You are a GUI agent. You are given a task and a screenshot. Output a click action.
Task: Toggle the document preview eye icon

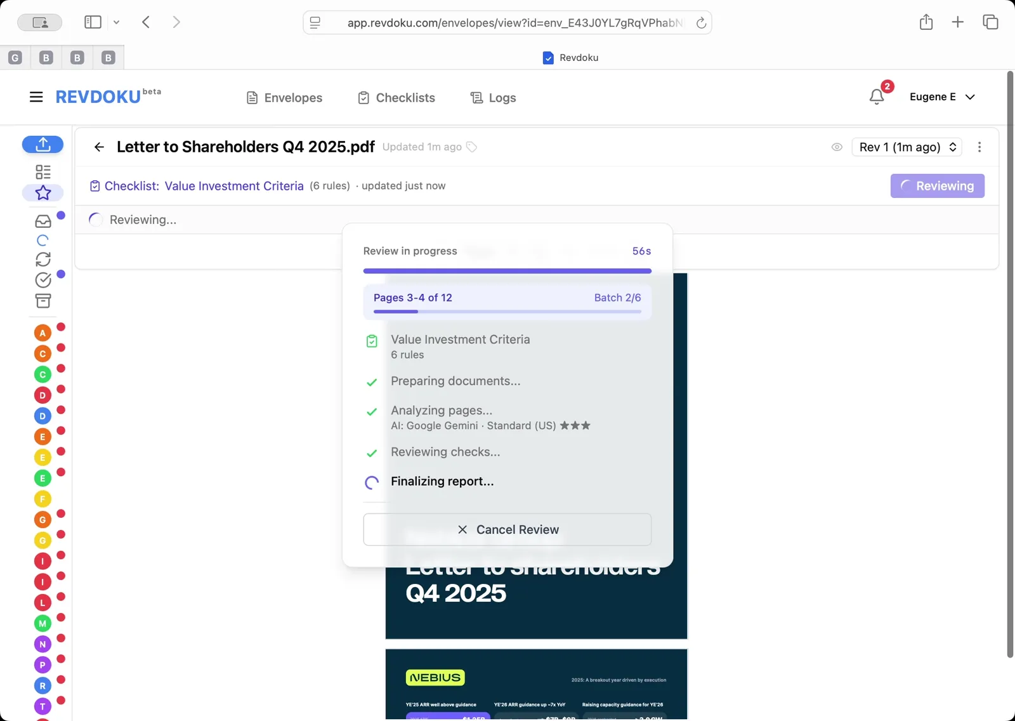coord(836,147)
